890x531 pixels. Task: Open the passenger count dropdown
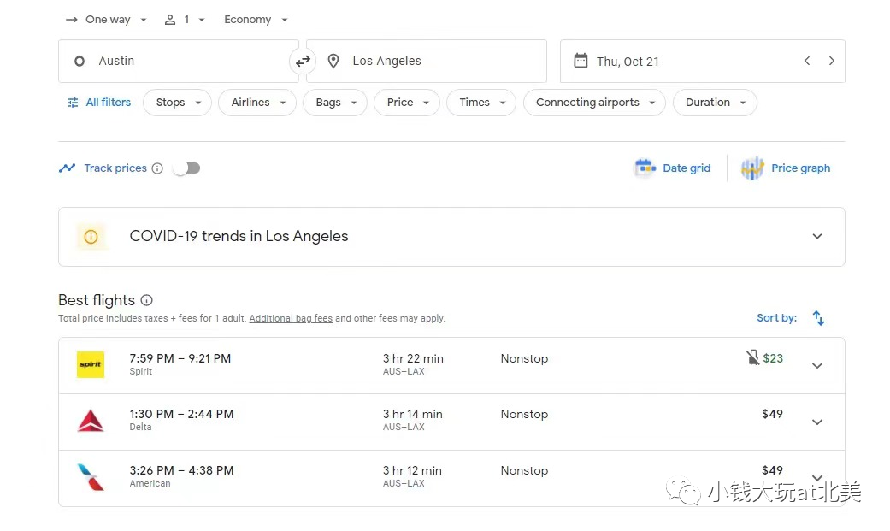(x=185, y=20)
